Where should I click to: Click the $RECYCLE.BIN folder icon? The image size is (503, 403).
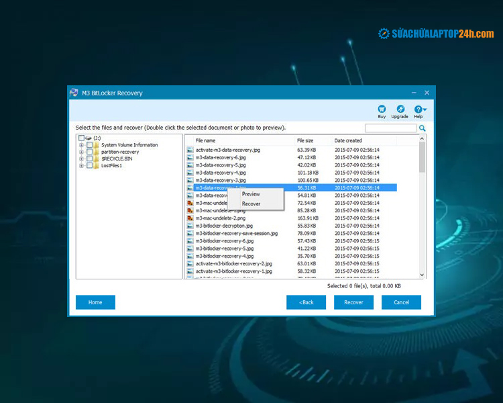[x=96, y=159]
